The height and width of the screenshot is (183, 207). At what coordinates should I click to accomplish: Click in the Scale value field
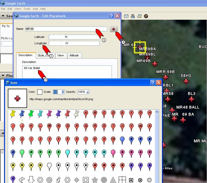point(57,92)
